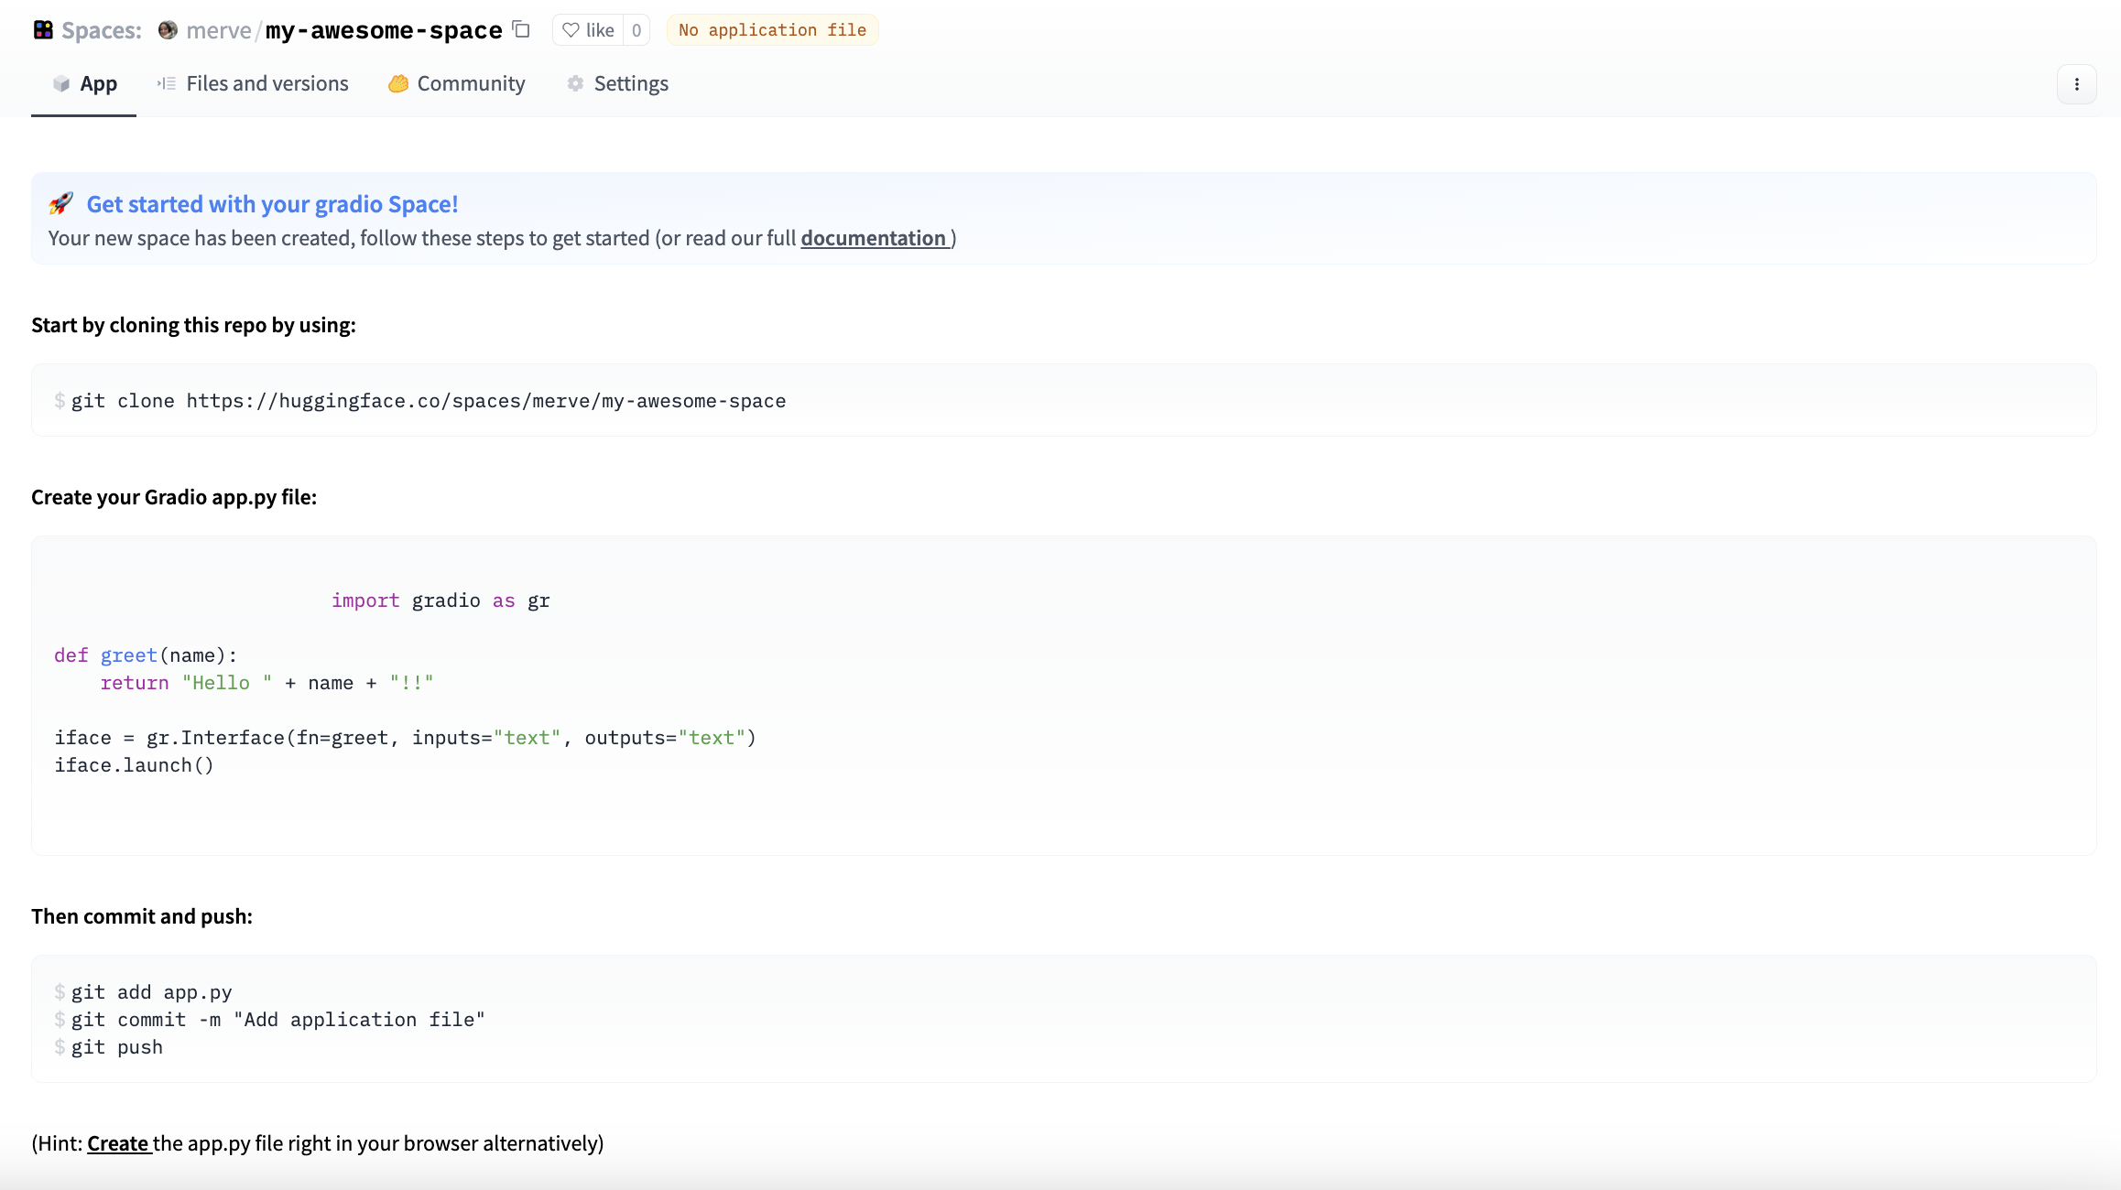Click the heart/like icon
Viewport: 2121px width, 1190px height.
tap(570, 29)
